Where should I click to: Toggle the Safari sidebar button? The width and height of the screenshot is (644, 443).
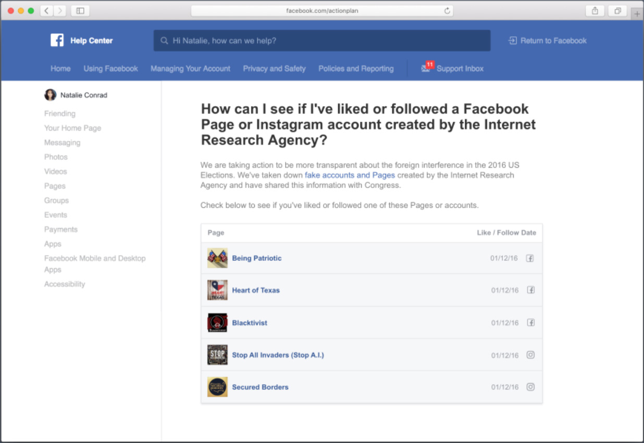coord(80,10)
